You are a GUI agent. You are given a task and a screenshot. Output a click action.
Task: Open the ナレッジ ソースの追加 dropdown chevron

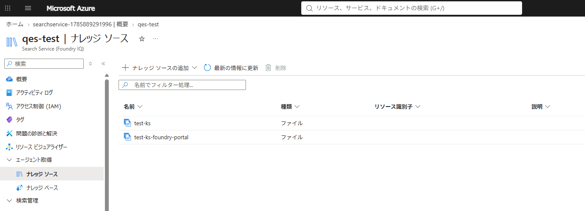pyautogui.click(x=195, y=68)
